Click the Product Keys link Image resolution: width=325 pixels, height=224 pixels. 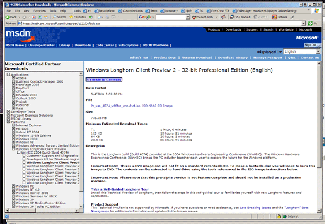[165, 58]
